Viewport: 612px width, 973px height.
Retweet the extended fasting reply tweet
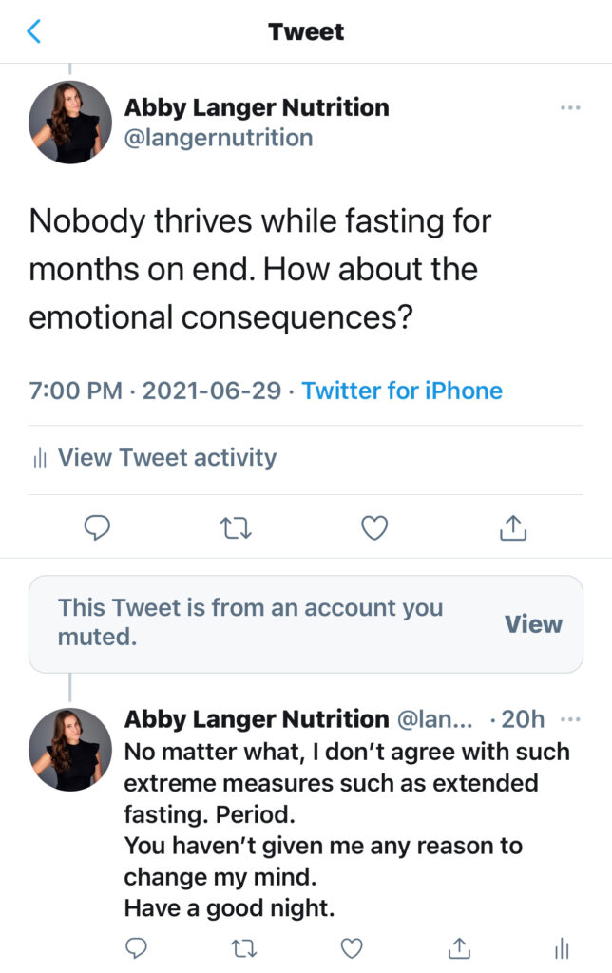coord(244,947)
